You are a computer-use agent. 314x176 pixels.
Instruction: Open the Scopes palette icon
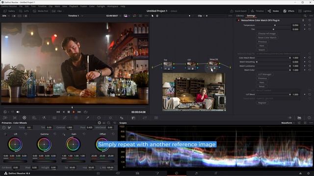tap(299, 118)
